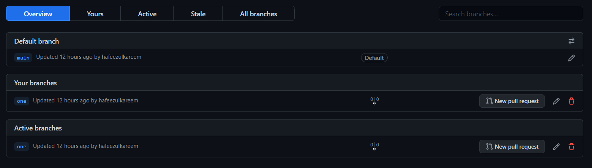Show the Stale branches tab
Image resolution: width=592 pixels, height=168 pixels.
198,14
